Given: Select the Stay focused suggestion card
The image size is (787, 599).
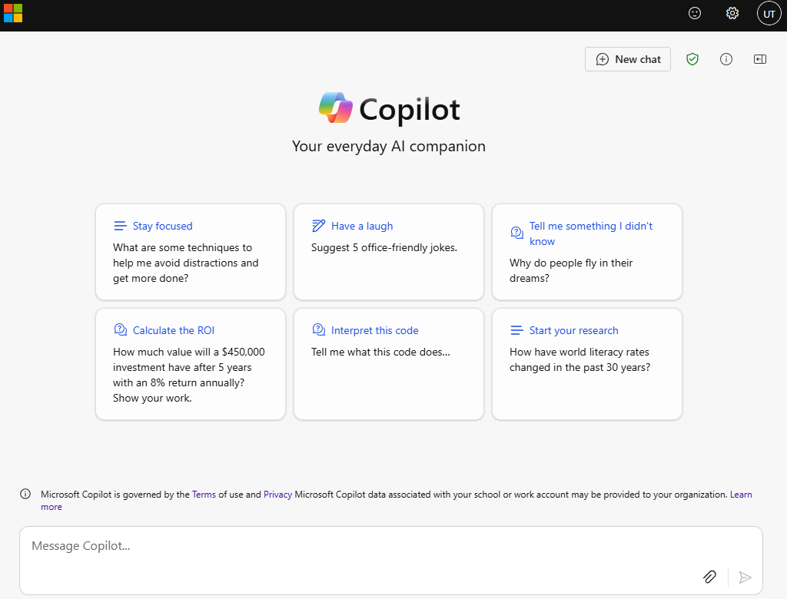Looking at the screenshot, I should click(190, 252).
